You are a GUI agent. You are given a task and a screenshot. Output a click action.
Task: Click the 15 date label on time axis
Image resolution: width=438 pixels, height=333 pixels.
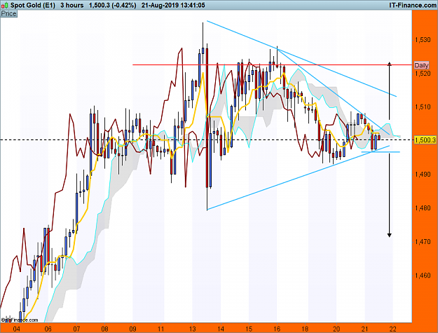coord(249,329)
